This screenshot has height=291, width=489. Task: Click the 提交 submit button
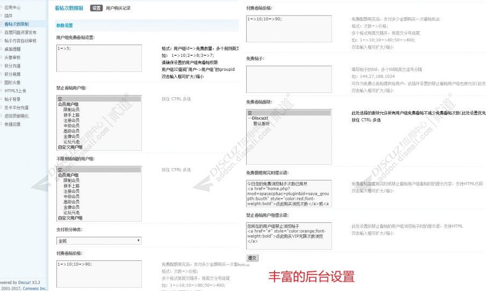point(253,258)
